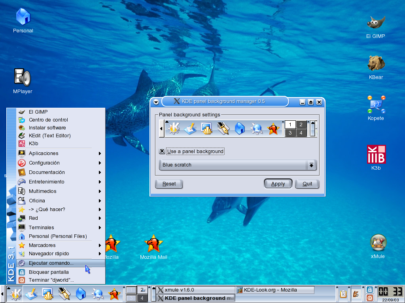Image resolution: width=405 pixels, height=303 pixels.
Task: Select Bloquear pantalla in the menu
Action: tap(61, 272)
